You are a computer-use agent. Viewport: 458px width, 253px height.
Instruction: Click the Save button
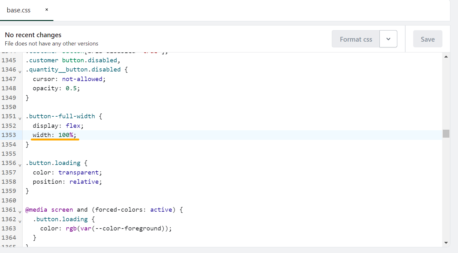[x=427, y=39]
